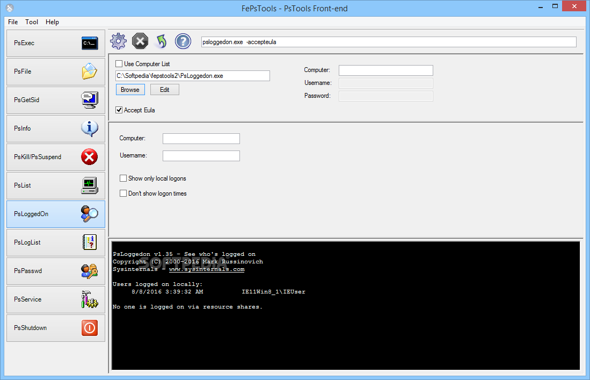Click the 'Users logged on locally:' output line

tap(158, 284)
